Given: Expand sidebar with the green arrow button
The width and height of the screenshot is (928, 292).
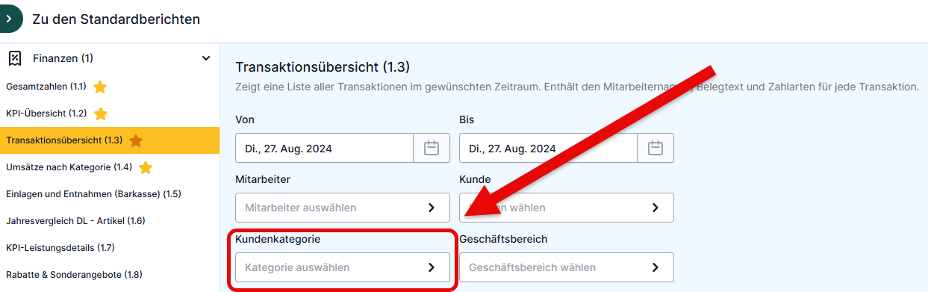Looking at the screenshot, I should coord(10,18).
